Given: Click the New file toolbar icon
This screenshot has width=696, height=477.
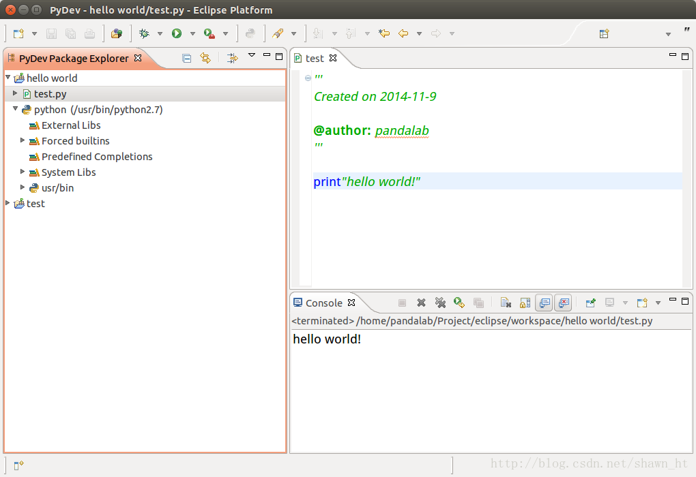Looking at the screenshot, I should click(x=18, y=33).
